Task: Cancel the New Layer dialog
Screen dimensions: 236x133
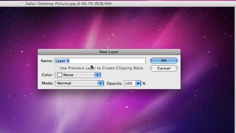Action: click(164, 68)
